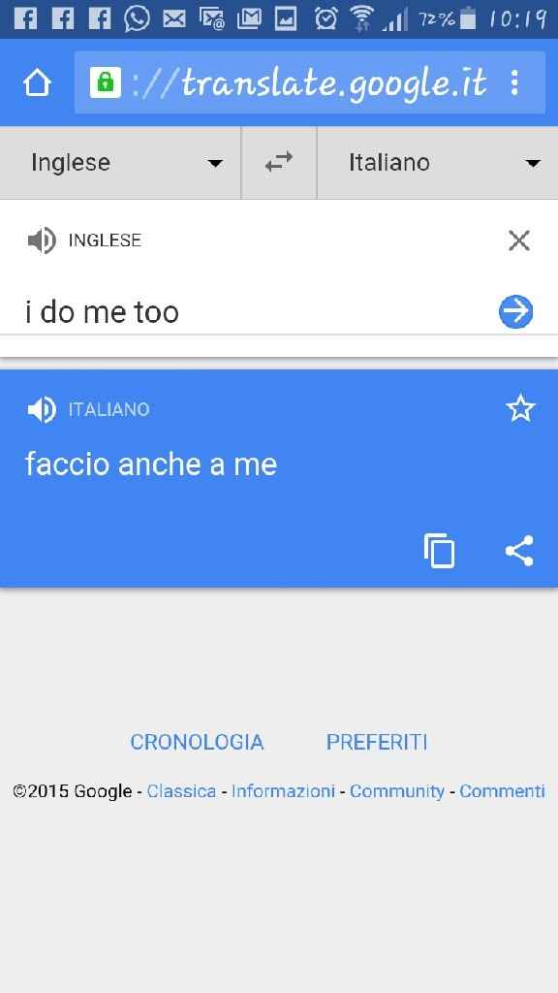558x993 pixels.
Task: Switch to the PREFERITI section
Action: [377, 742]
